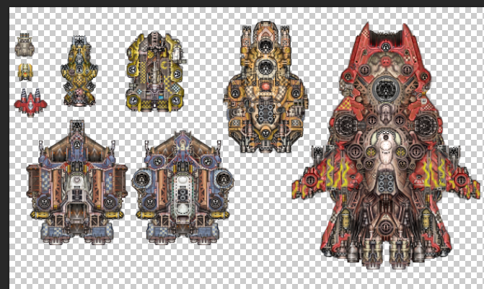This screenshot has width=484, height=289.
Task: Click the red light on orange cruiser
Action: 267,87
